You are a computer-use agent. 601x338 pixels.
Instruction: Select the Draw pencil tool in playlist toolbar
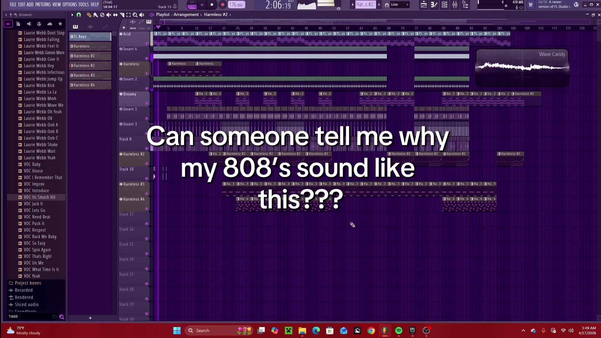pyautogui.click(x=89, y=15)
